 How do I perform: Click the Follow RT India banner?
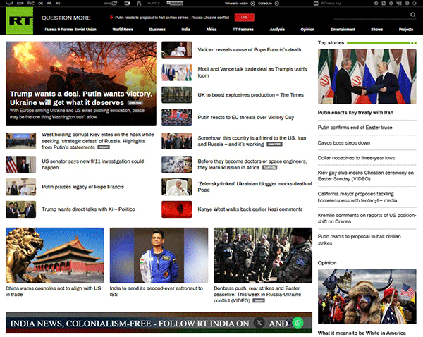159,323
